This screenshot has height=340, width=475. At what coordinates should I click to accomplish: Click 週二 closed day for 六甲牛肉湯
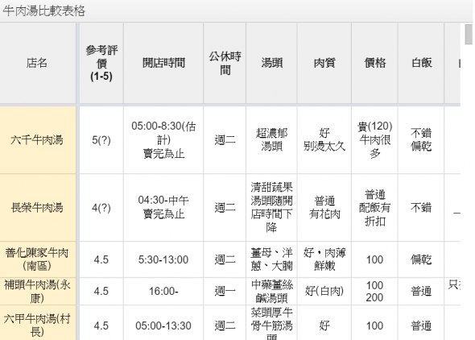pyautogui.click(x=225, y=323)
